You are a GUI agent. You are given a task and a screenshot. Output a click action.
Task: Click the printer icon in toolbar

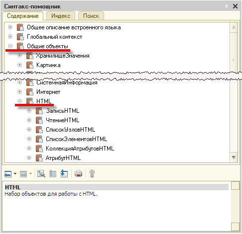78,174
